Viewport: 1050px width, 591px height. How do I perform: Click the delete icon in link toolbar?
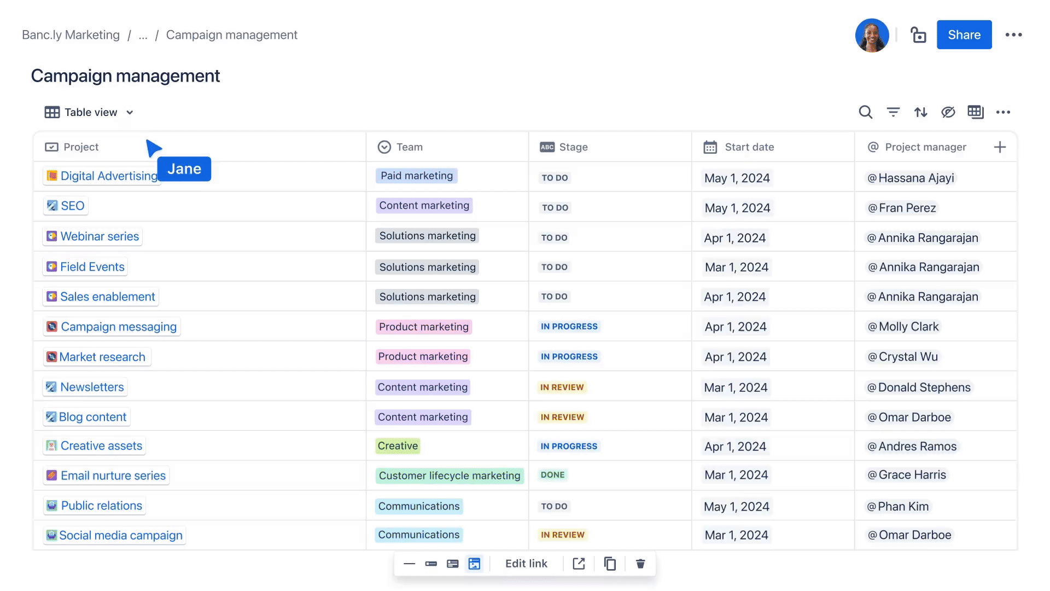639,564
